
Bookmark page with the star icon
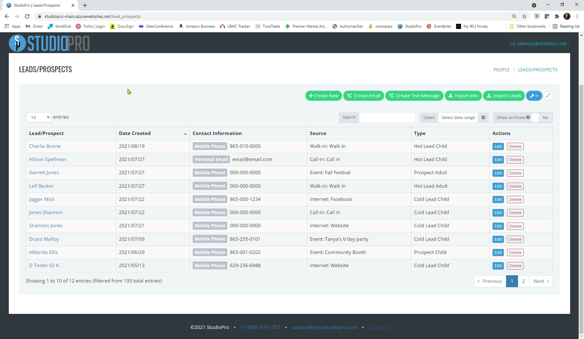[524, 17]
